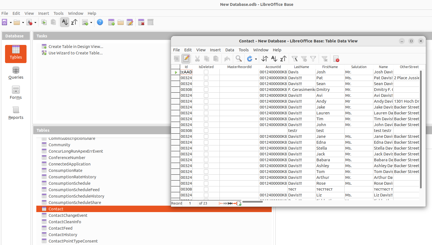Go to last record navigation button
432x245 pixels.
pyautogui.click(x=235, y=203)
